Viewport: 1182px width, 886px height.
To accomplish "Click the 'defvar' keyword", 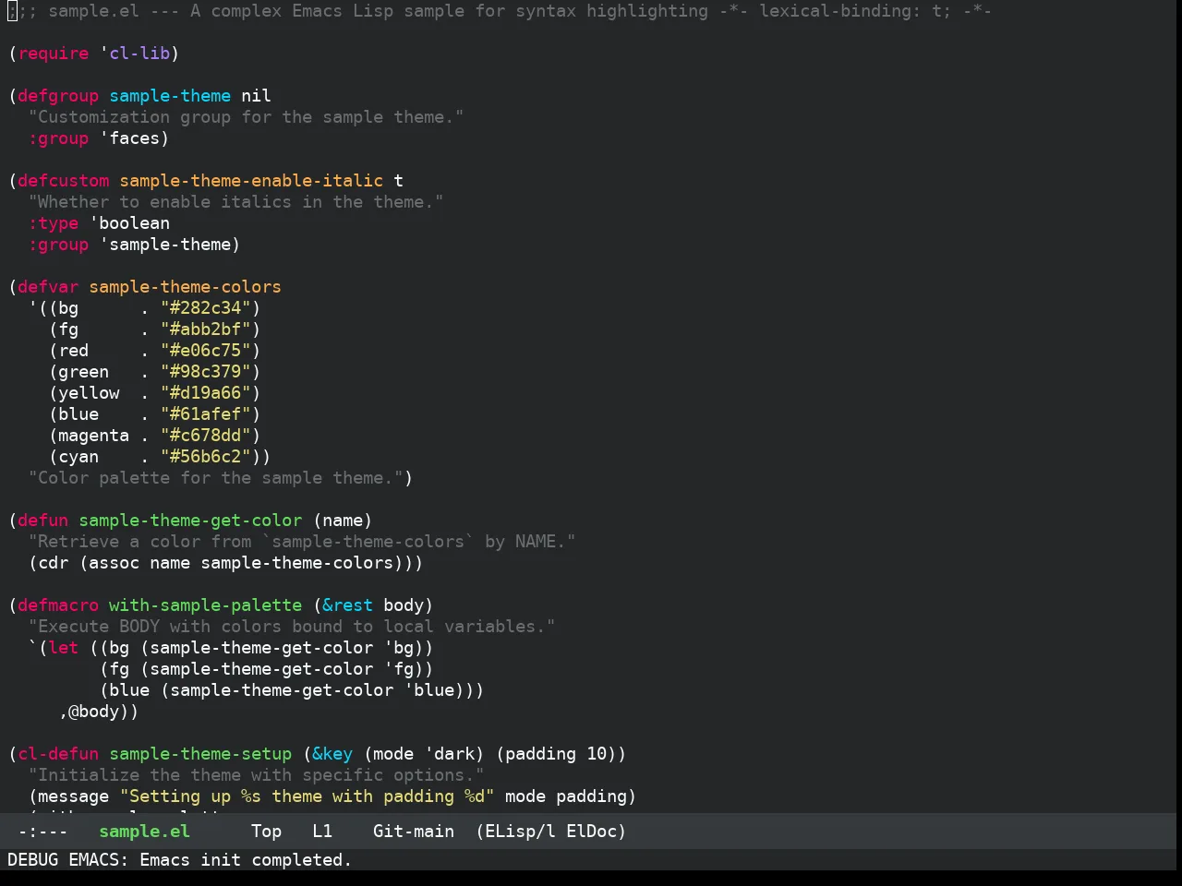I will click(48, 287).
